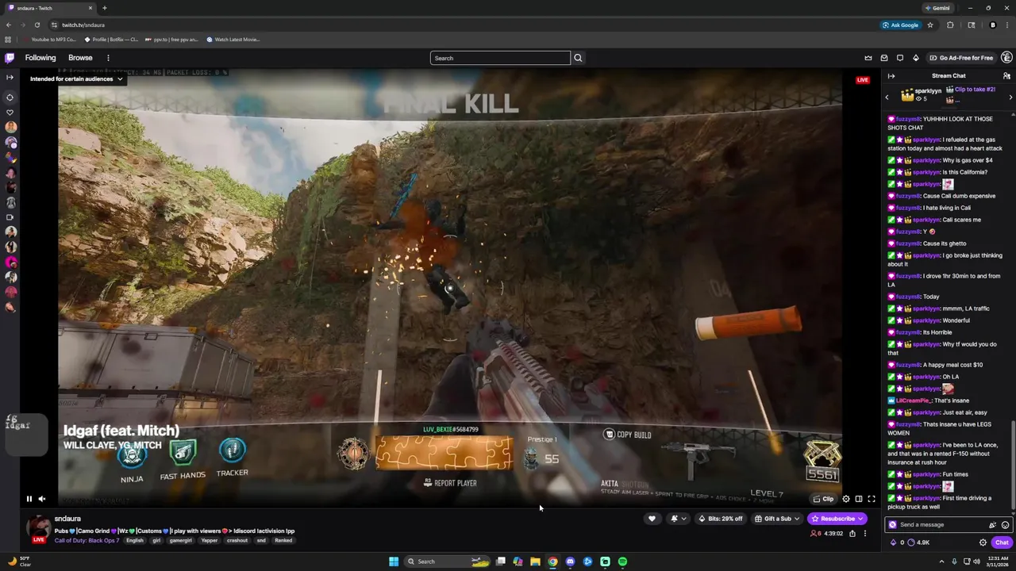Open the Windows Start button

coord(393,561)
